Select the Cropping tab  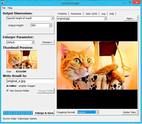click(62, 14)
